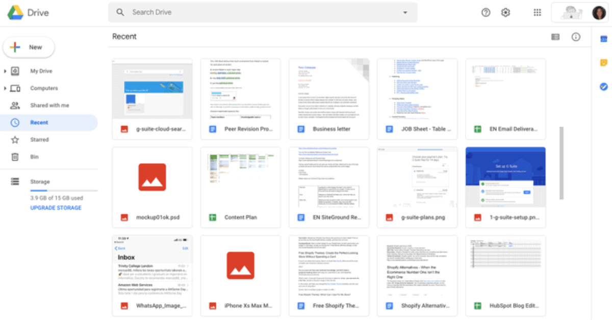Expand the My Drive folder tree
This screenshot has height=320, width=612.
pos(5,71)
